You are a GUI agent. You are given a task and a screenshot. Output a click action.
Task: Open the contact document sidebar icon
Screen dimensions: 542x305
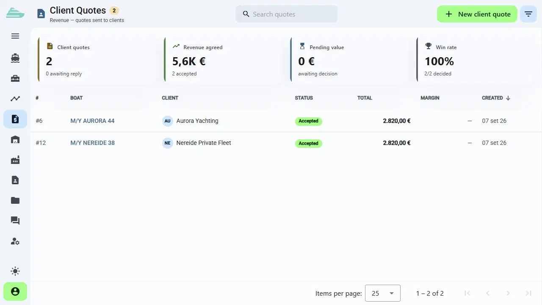click(15, 180)
